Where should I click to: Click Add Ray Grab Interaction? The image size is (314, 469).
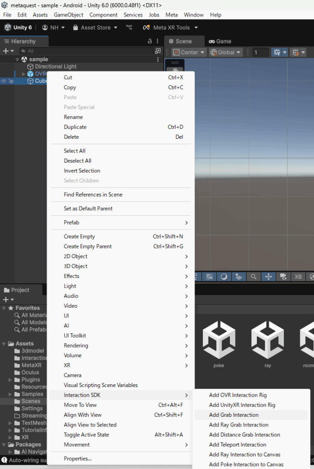(x=251, y=425)
